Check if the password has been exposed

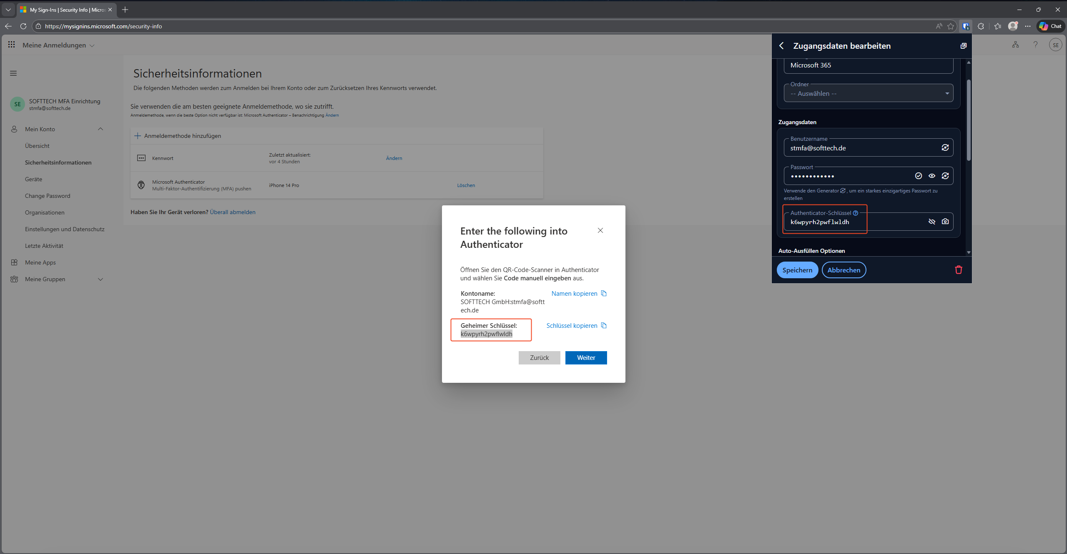coord(919,176)
